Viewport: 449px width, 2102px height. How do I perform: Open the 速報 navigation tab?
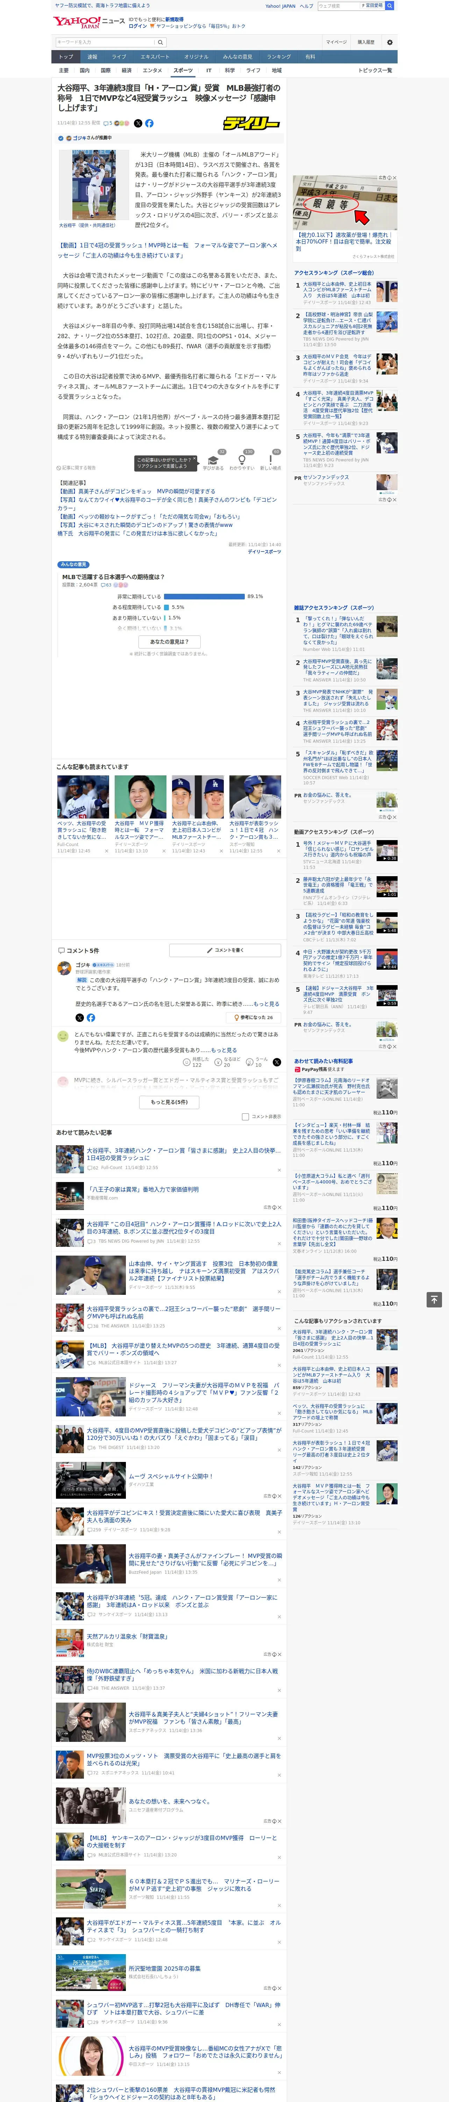(92, 56)
